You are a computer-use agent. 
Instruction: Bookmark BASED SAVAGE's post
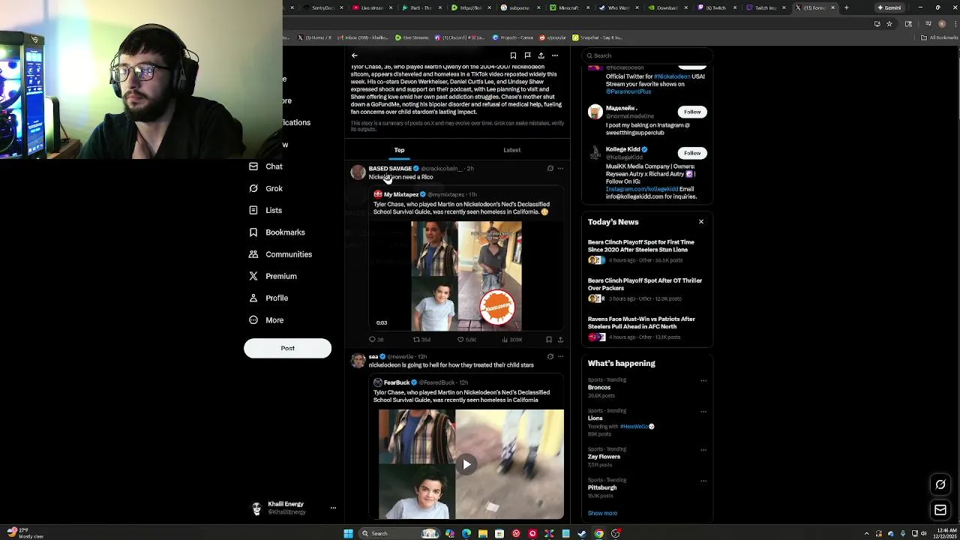[549, 340]
